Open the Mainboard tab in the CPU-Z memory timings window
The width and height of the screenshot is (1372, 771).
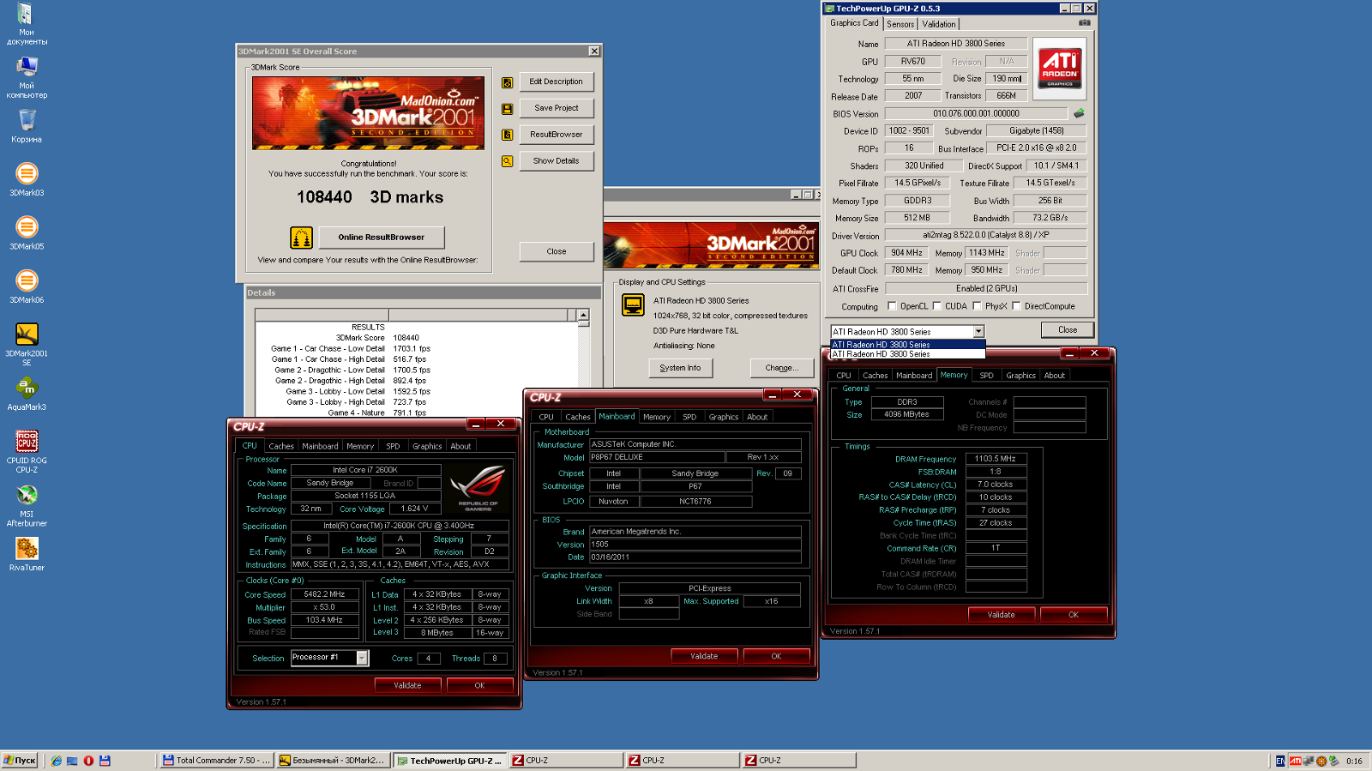pos(914,376)
